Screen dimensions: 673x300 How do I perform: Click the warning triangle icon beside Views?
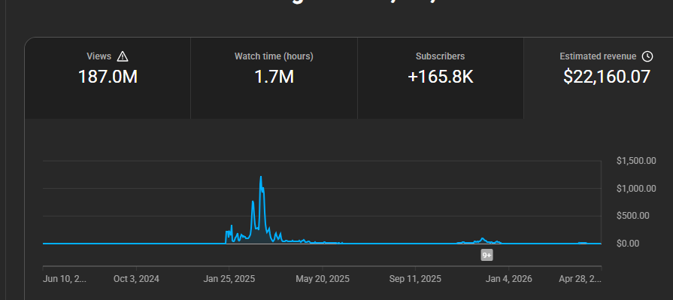[x=123, y=56]
